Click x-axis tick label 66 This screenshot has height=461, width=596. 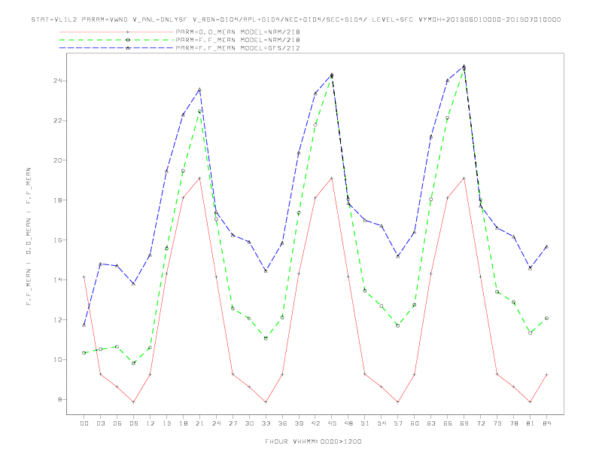click(448, 423)
